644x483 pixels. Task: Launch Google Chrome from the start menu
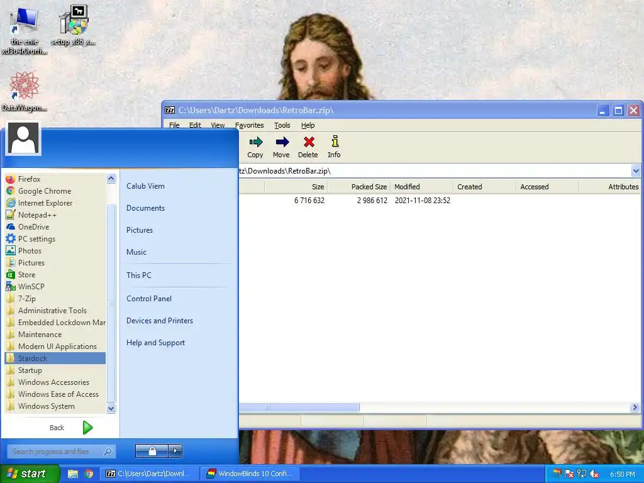(x=55, y=191)
